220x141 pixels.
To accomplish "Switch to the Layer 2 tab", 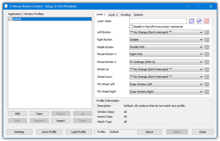I will coord(113,15).
